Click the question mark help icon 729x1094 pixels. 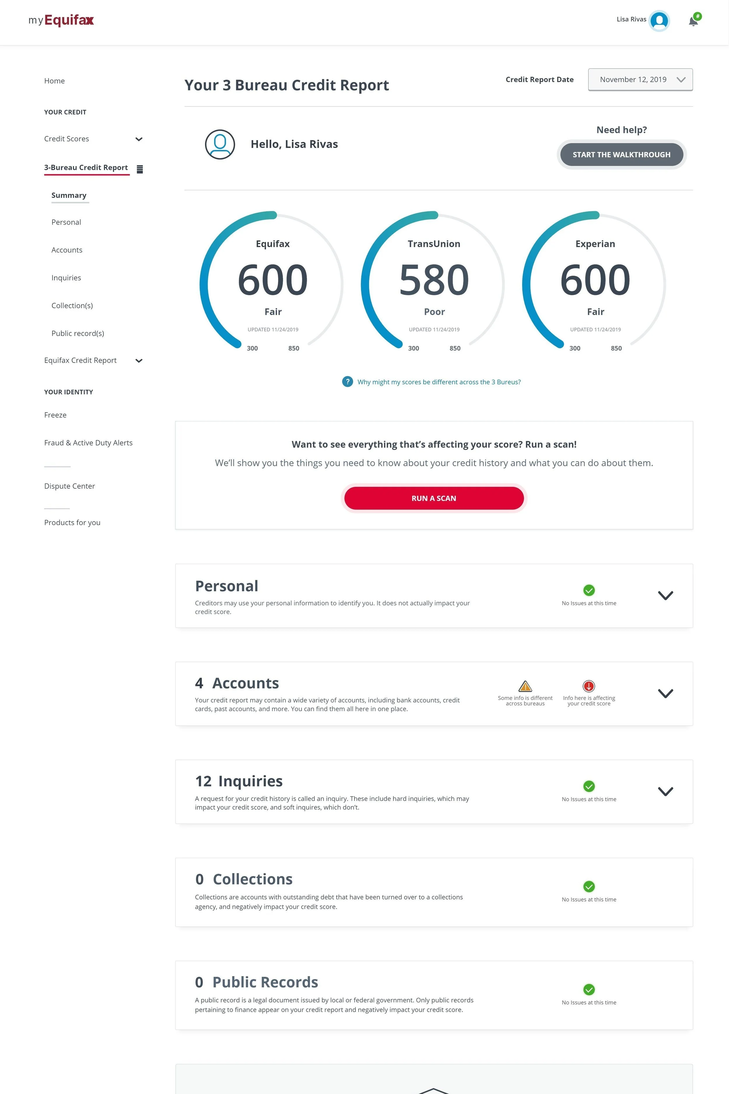[x=347, y=381]
